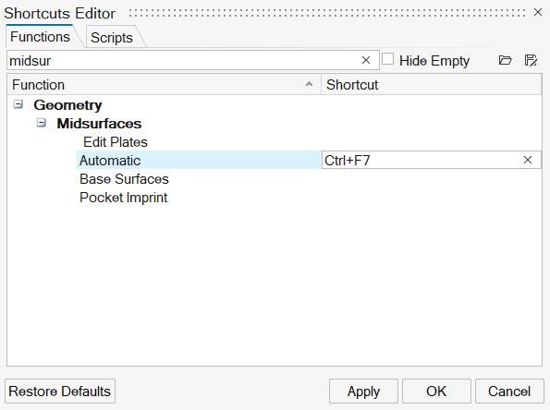Collapse the Midsurfaces group
The image size is (550, 410).
tap(42, 123)
